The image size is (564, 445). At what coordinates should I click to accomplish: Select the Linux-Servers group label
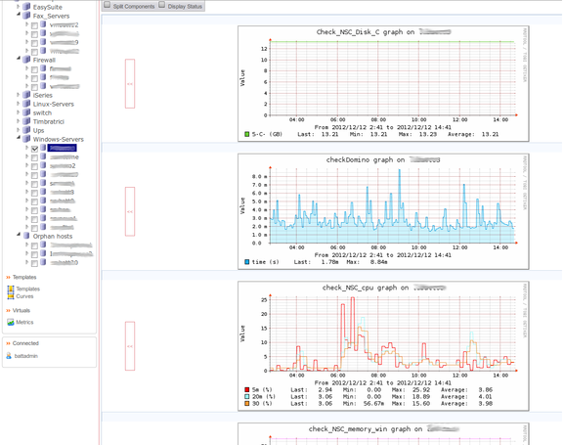53,104
